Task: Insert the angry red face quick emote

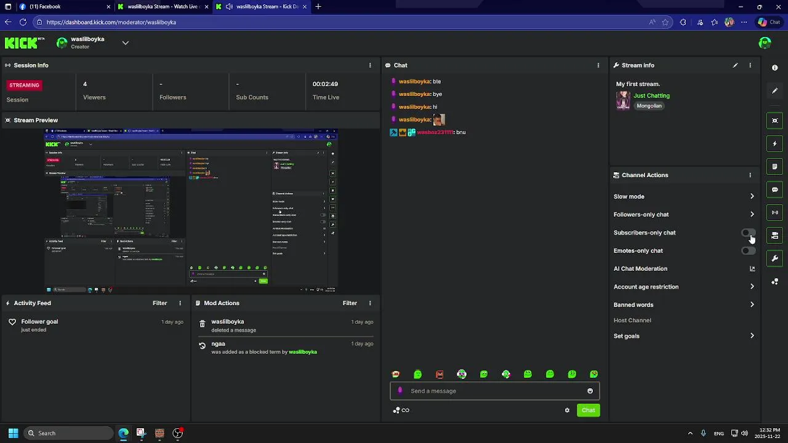Action: pos(440,374)
